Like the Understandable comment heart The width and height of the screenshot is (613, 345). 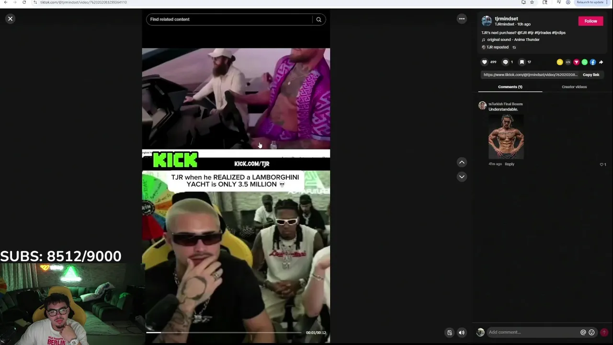click(602, 164)
